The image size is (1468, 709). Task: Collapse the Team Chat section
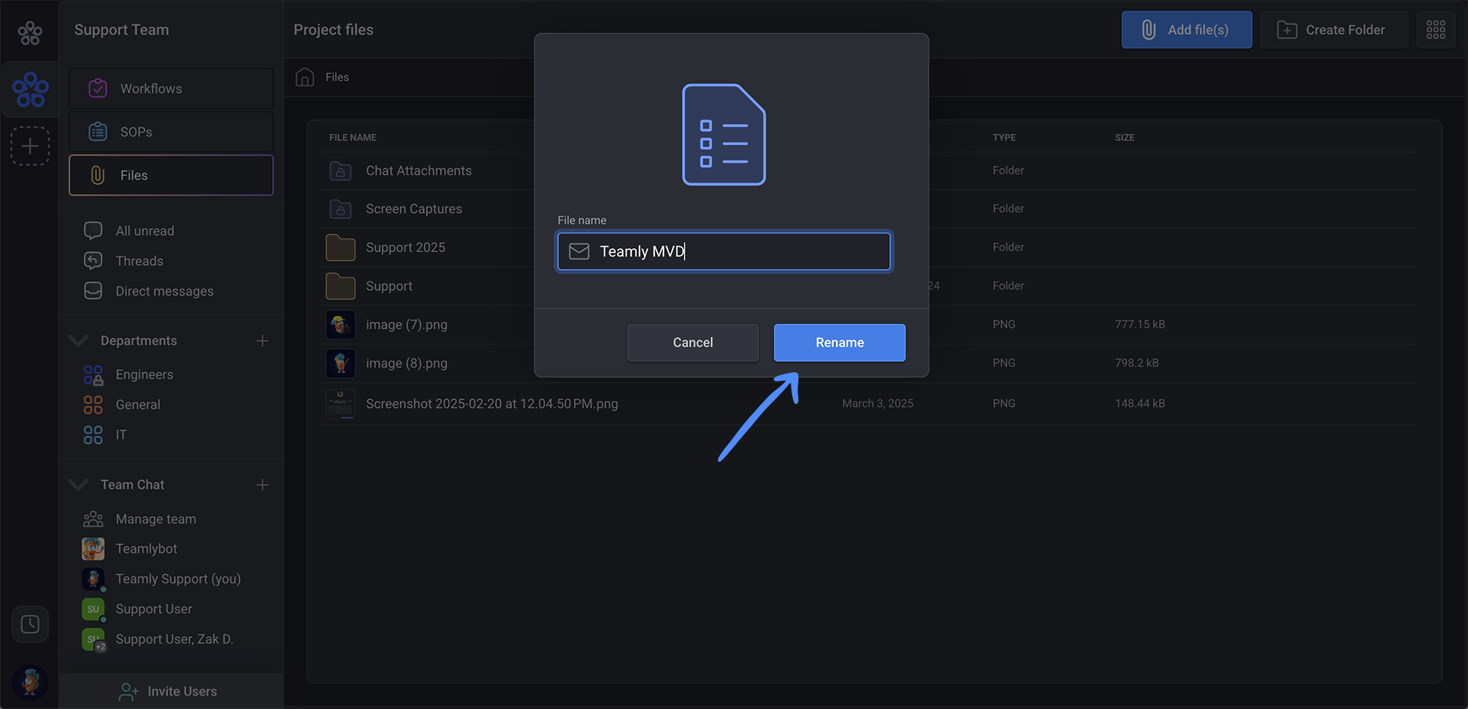[x=78, y=485]
